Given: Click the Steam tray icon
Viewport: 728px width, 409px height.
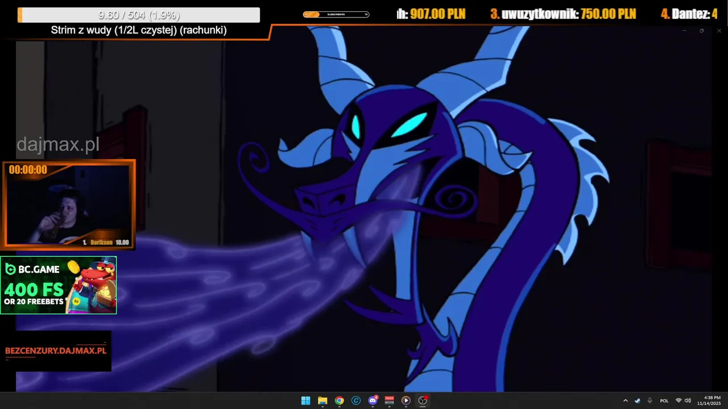Looking at the screenshot, I should coord(638,400).
